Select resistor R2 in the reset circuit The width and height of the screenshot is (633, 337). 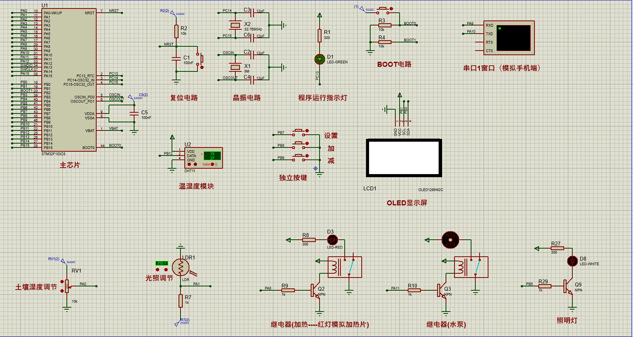(176, 32)
